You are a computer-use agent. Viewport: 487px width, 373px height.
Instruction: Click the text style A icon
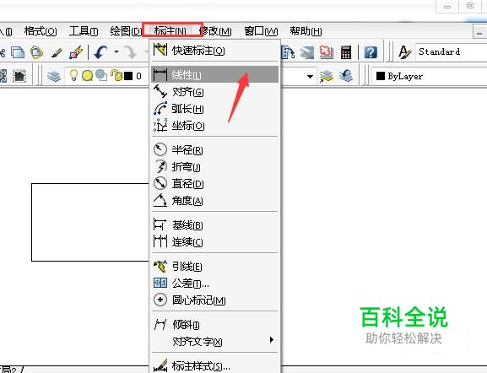click(404, 52)
